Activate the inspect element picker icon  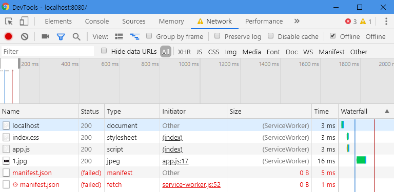(x=9, y=22)
